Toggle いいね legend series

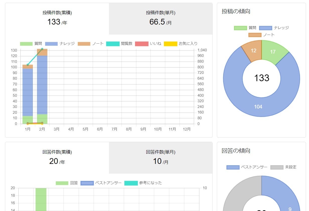tap(148, 44)
